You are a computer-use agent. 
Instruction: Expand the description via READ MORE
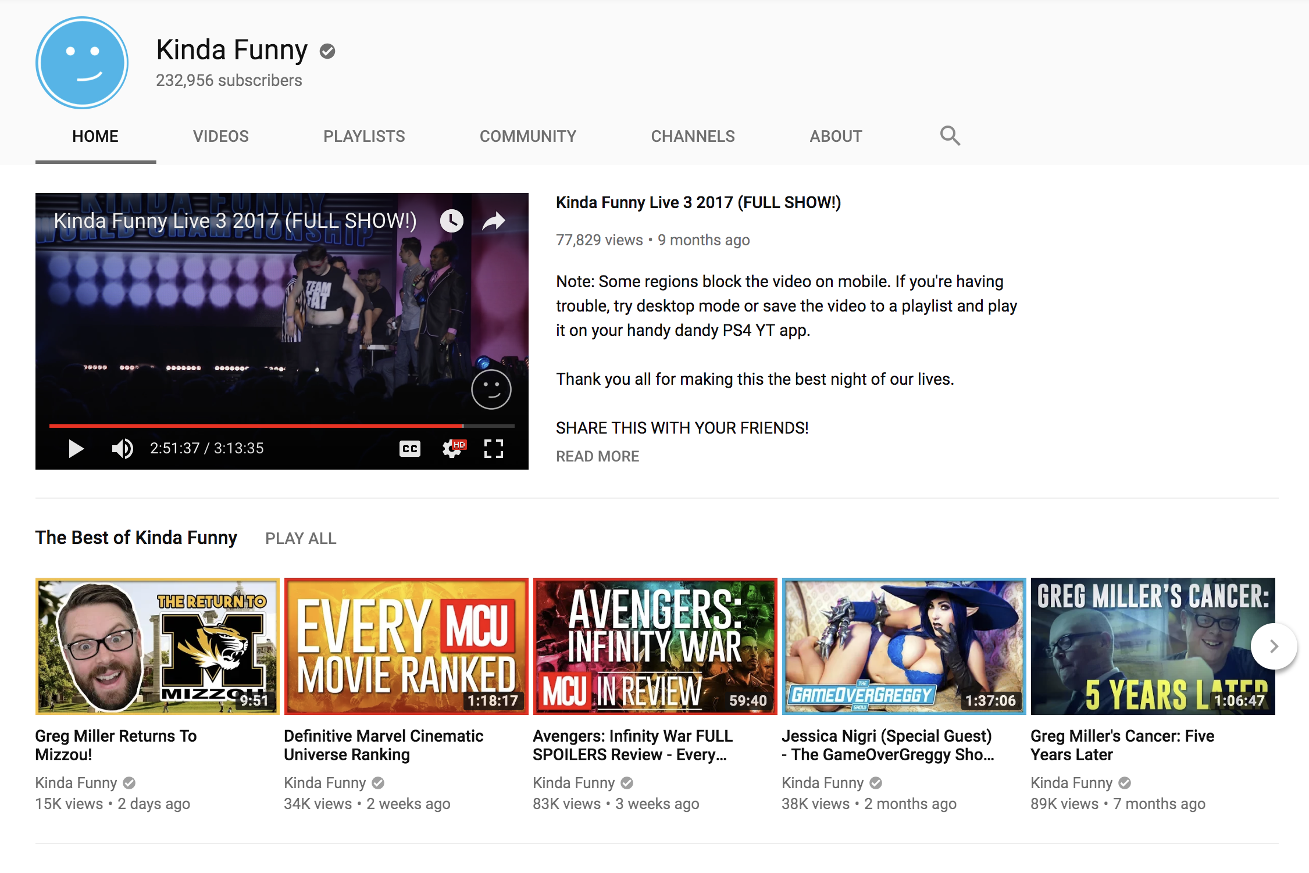click(x=597, y=456)
